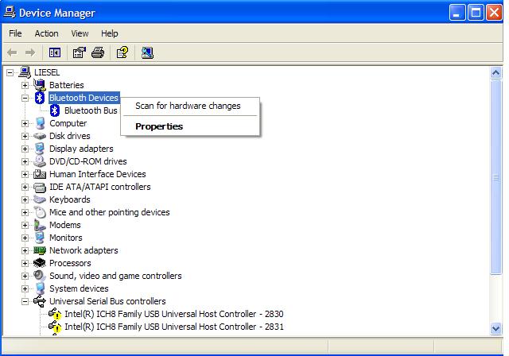Expand the Modems node

pos(25,225)
